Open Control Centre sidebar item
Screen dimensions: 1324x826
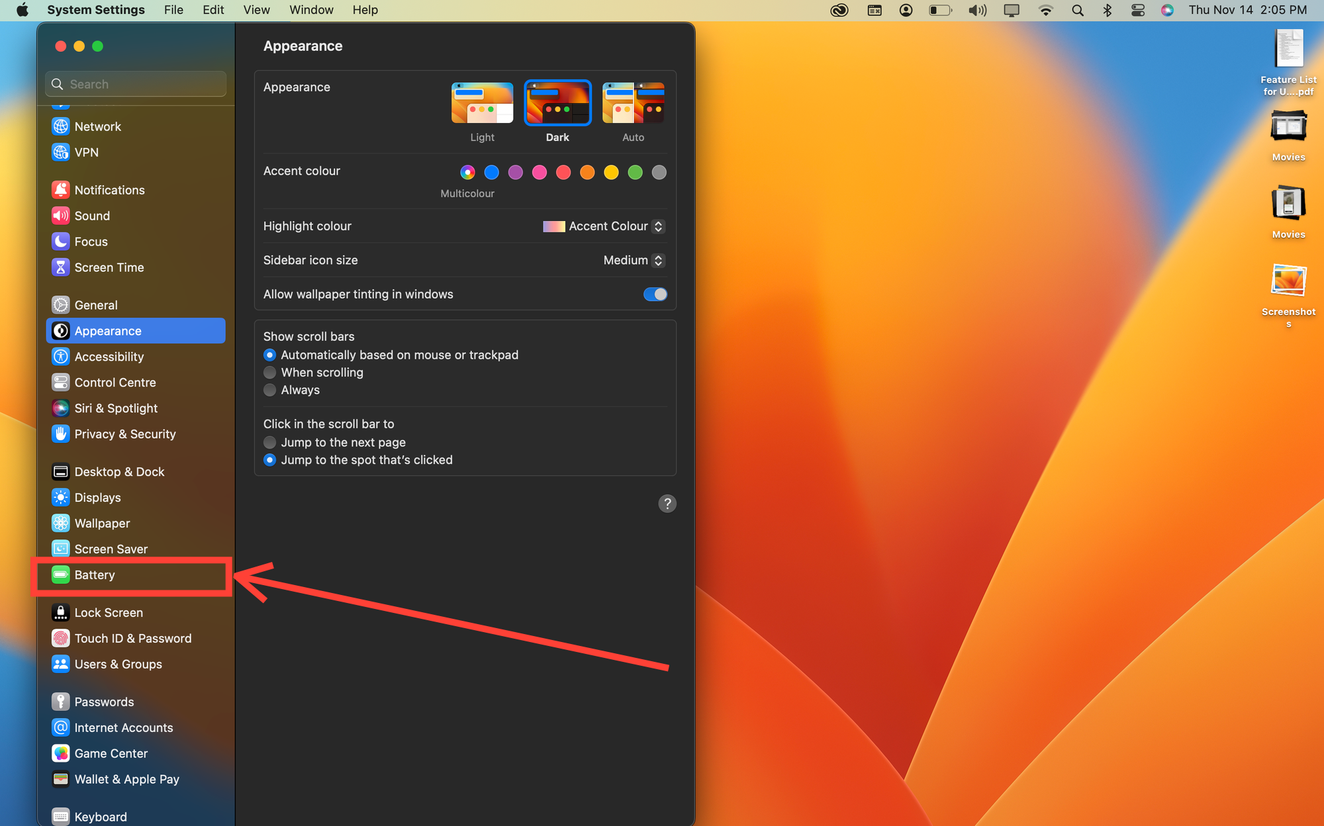click(115, 382)
